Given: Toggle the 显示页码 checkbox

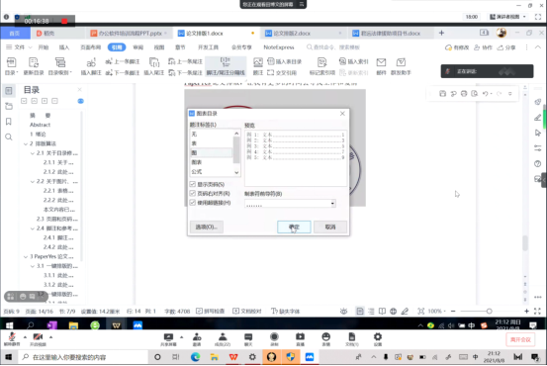Looking at the screenshot, I should [193, 184].
